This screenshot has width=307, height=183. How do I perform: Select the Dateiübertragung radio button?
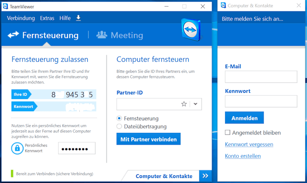click(119, 126)
